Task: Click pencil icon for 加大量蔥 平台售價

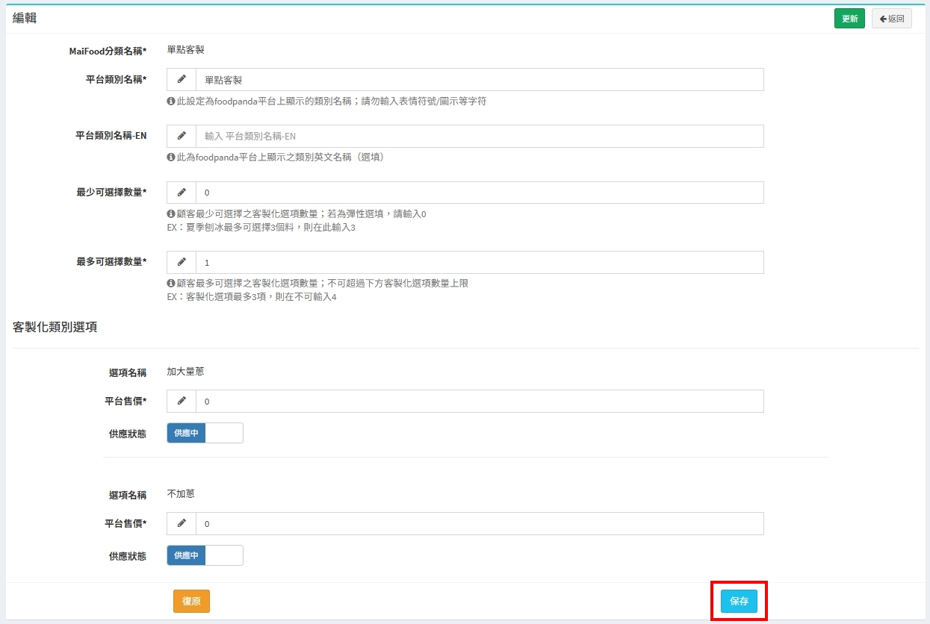Action: pyautogui.click(x=182, y=401)
